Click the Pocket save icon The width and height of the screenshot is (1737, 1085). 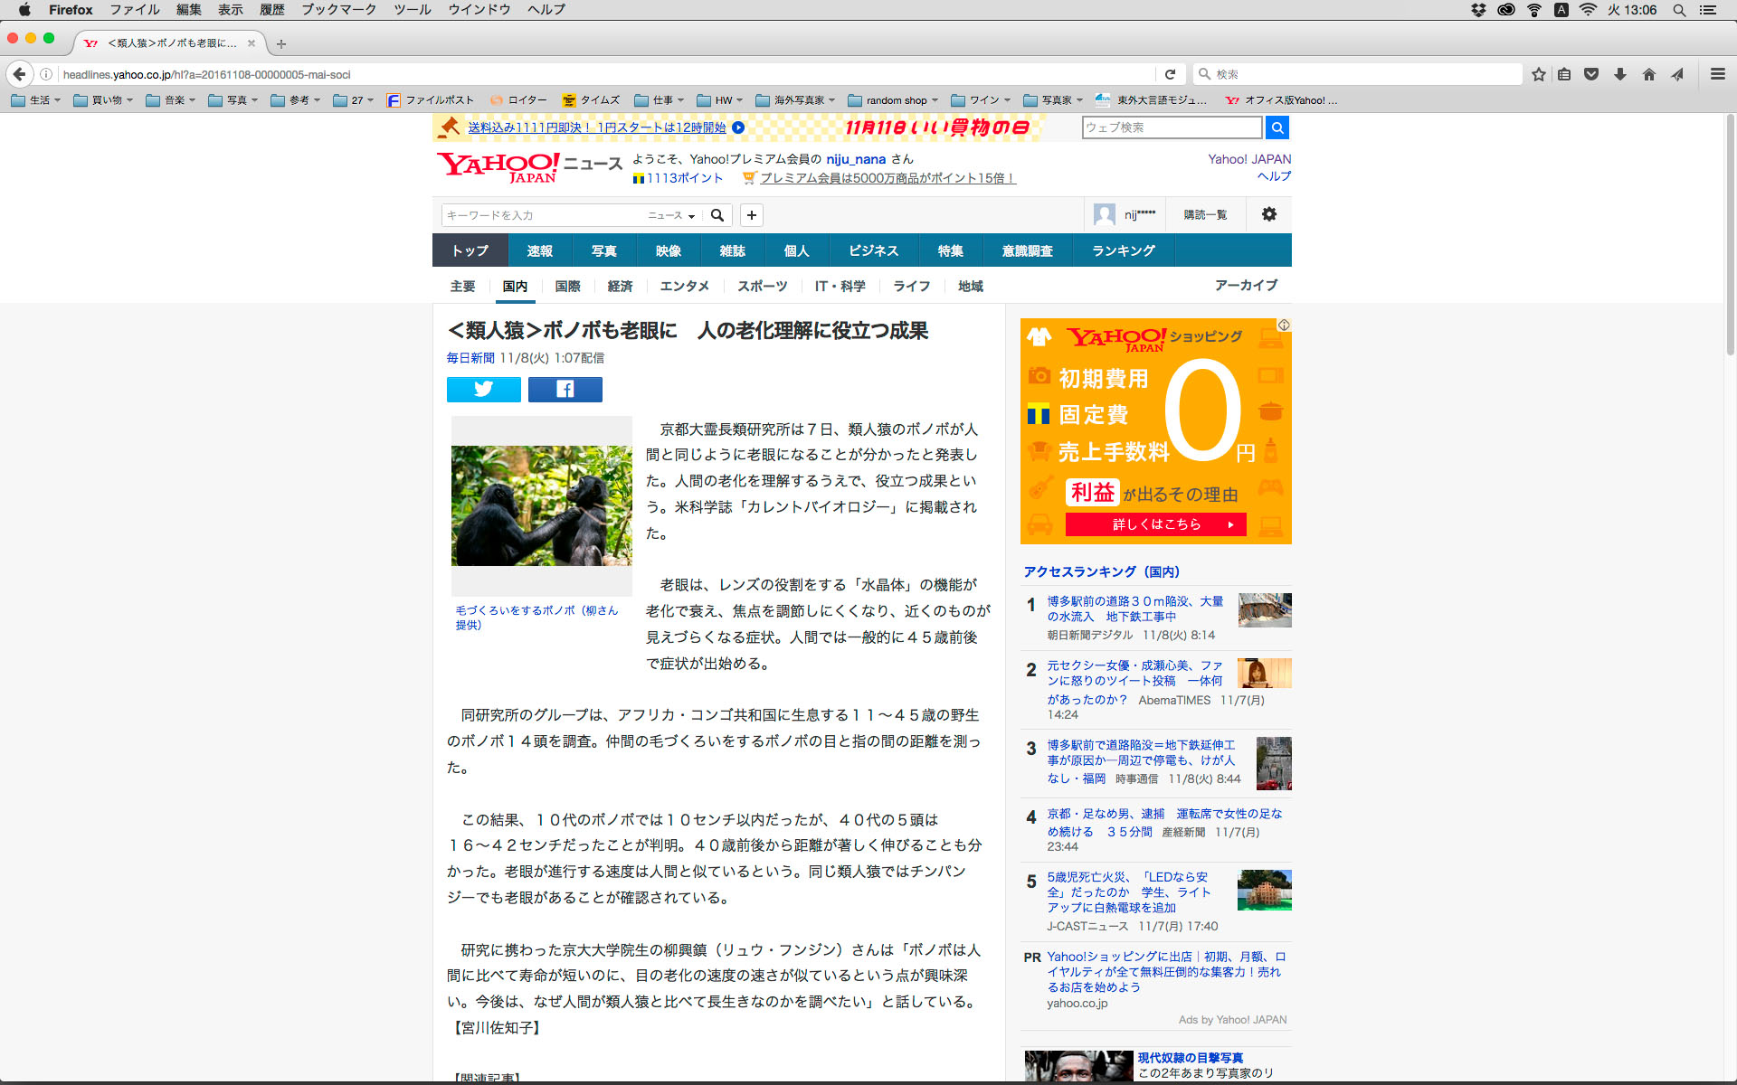pos(1591,74)
